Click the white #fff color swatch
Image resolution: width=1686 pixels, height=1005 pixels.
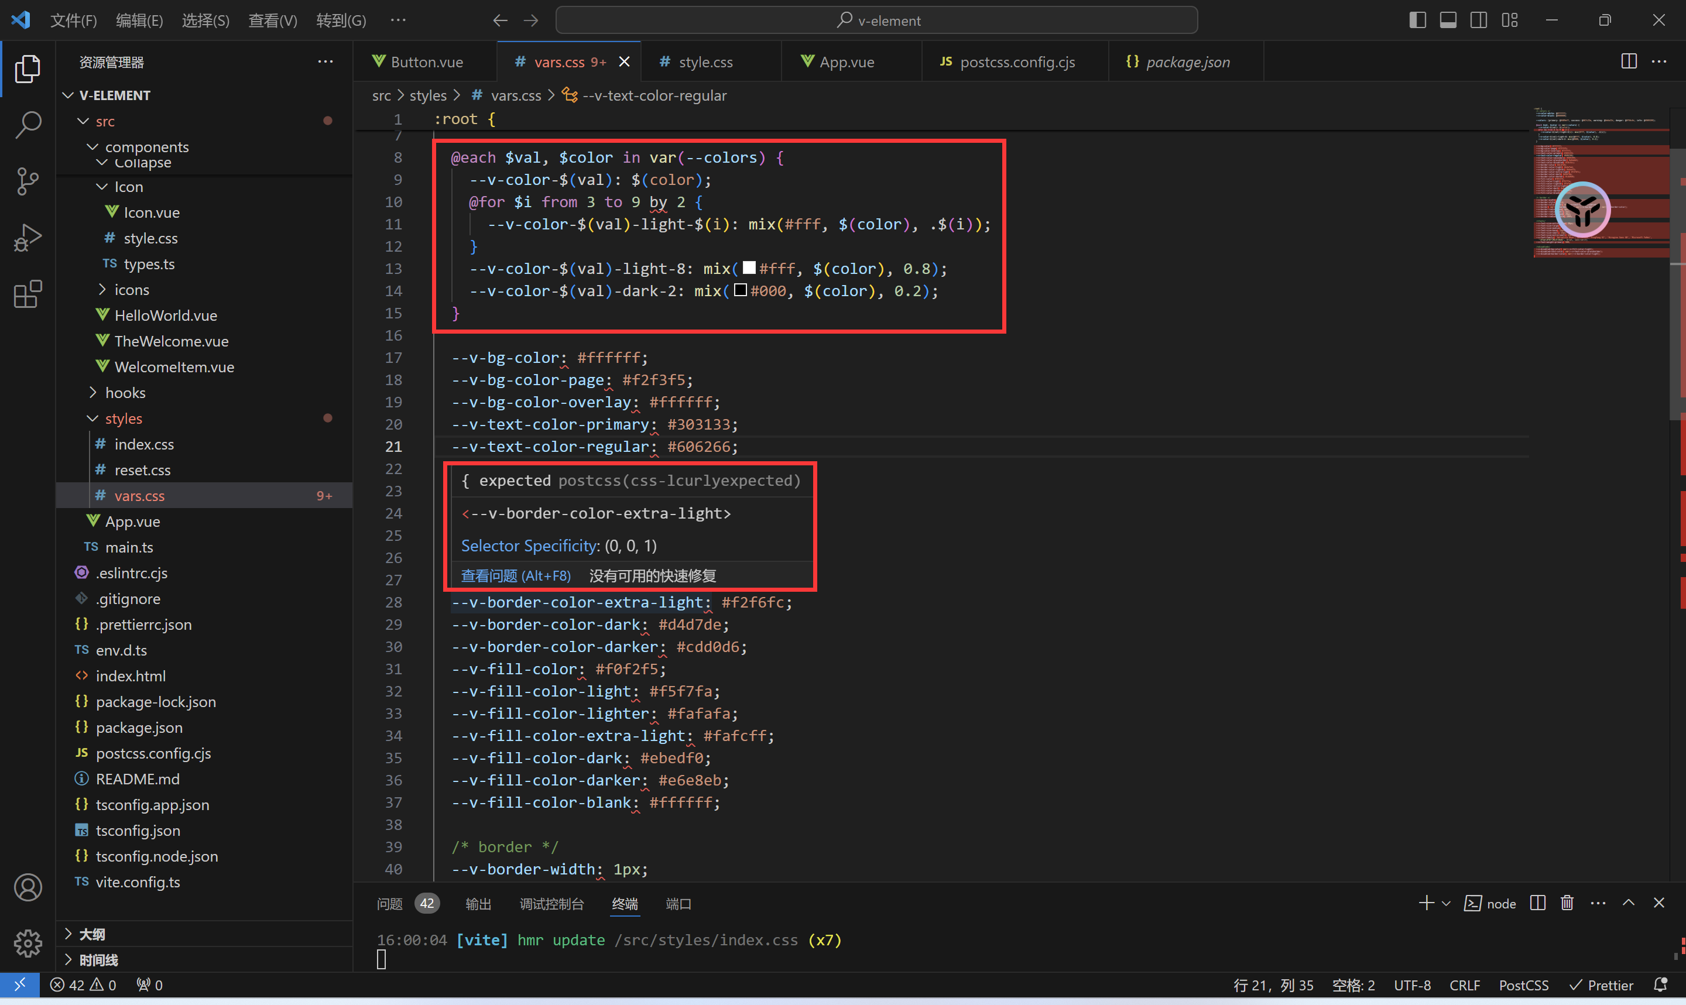[749, 267]
